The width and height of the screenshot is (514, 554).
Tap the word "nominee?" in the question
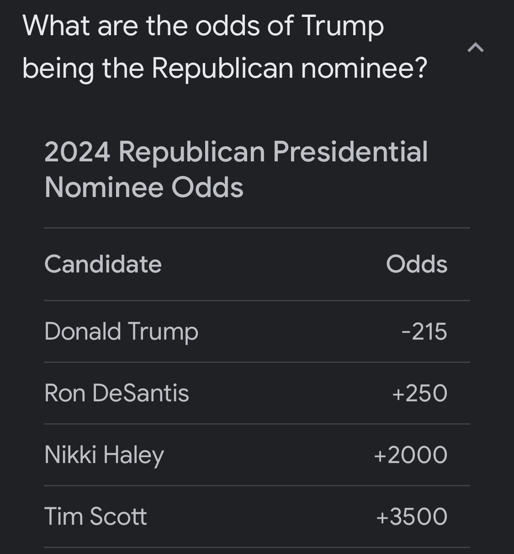(364, 69)
